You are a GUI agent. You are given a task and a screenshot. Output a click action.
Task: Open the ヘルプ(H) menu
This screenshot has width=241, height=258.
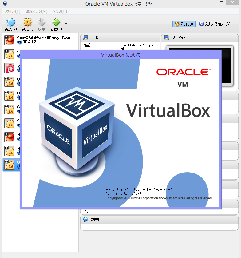click(x=60, y=11)
